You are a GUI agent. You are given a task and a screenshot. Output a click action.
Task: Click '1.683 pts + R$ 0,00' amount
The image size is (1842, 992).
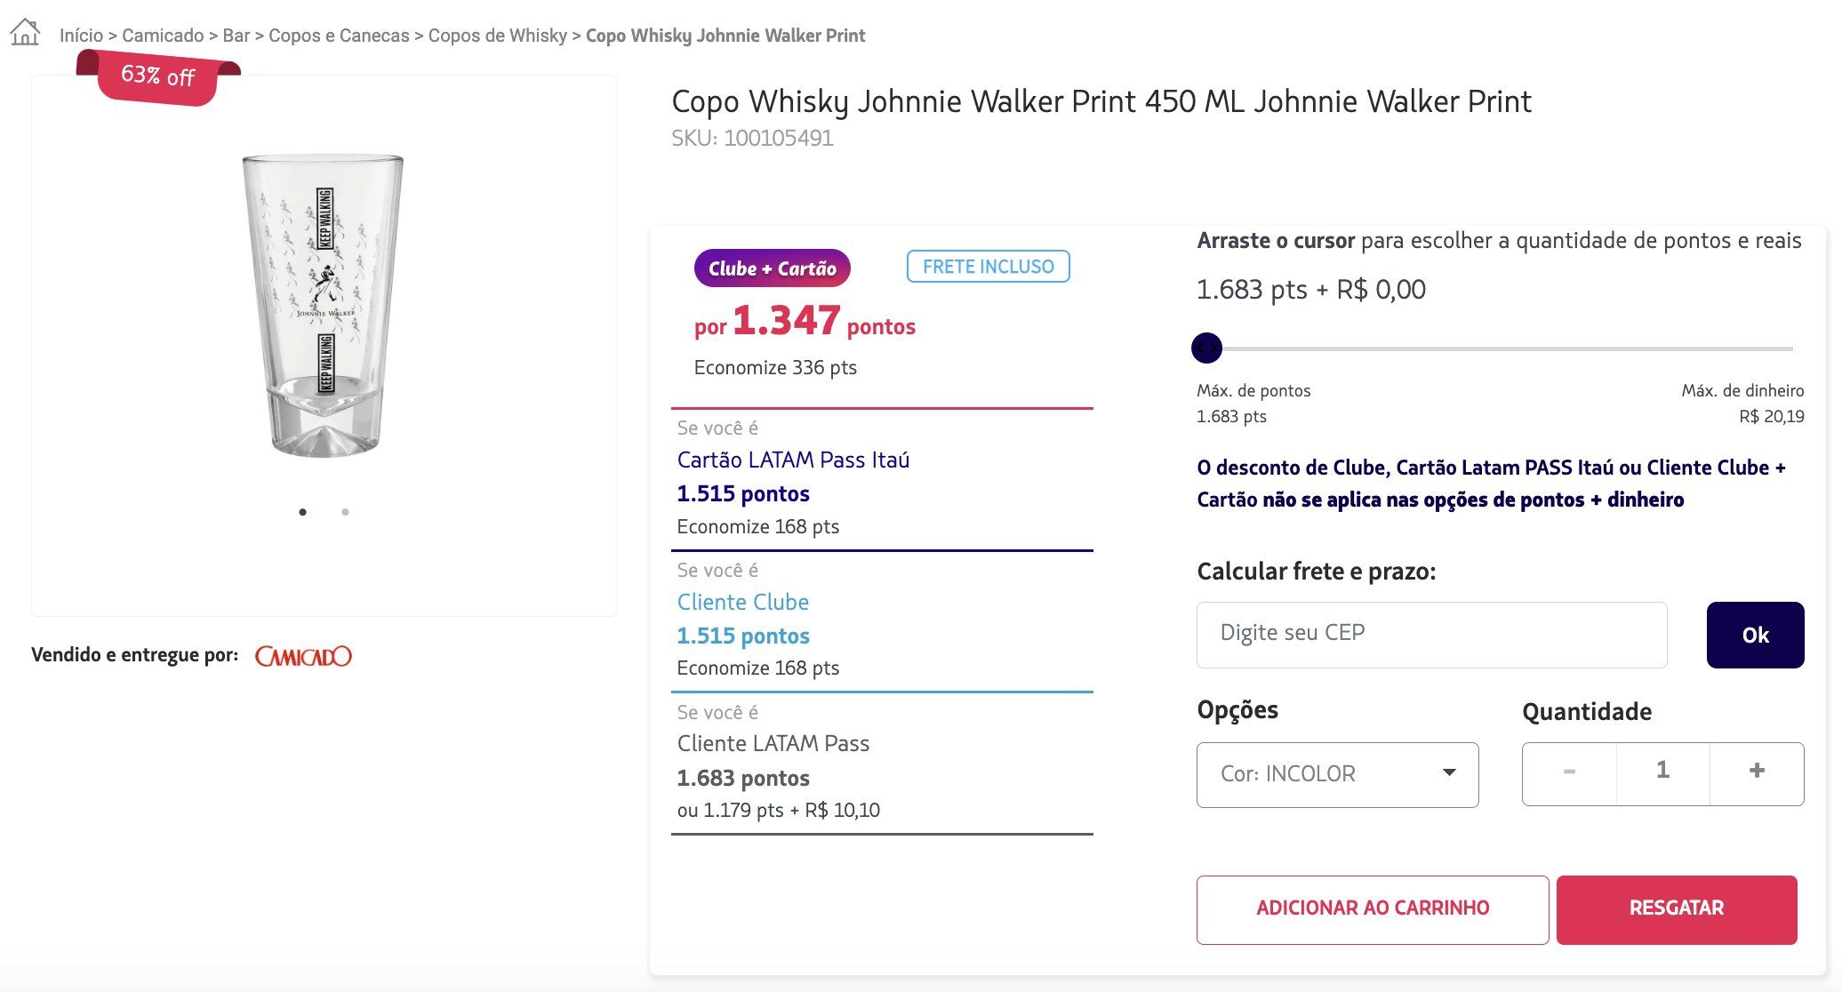tap(1311, 290)
